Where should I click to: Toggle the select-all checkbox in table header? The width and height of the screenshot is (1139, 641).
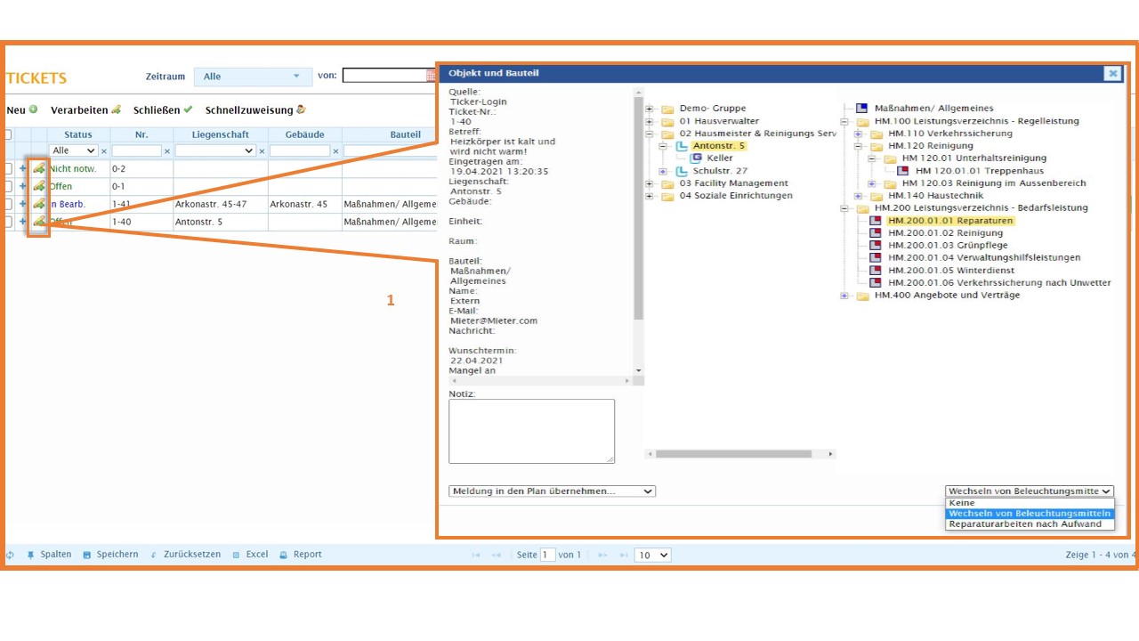point(8,134)
